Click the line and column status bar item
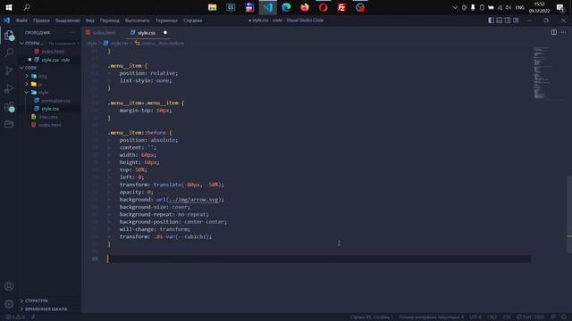 coord(372,317)
